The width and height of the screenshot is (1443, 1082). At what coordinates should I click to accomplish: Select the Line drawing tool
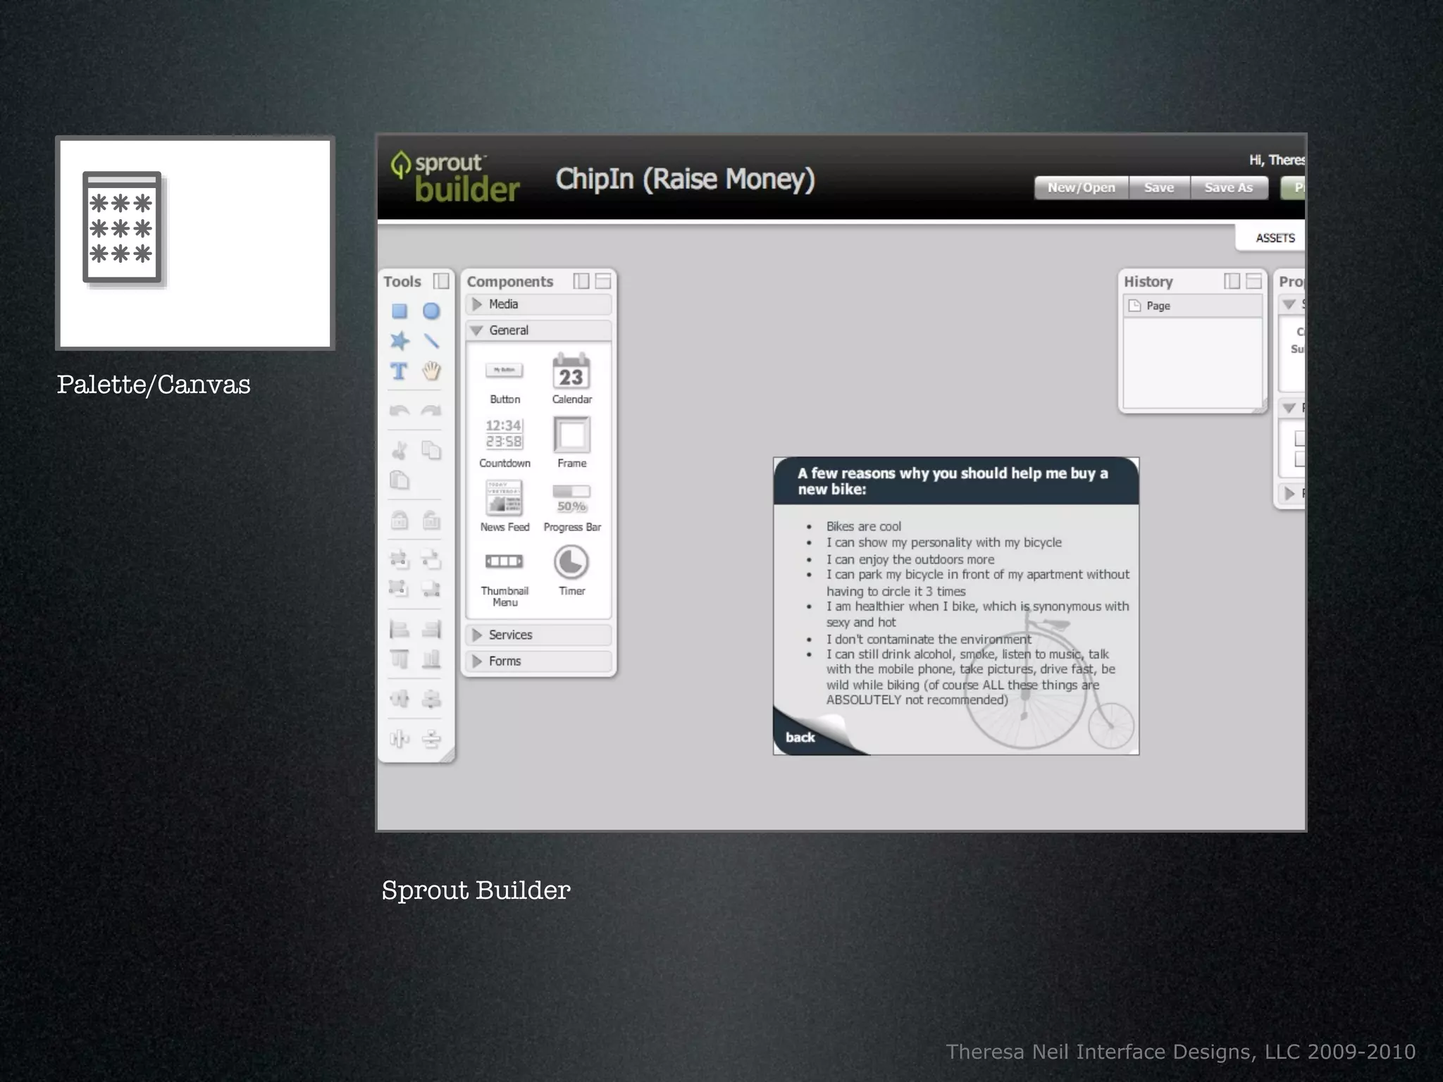click(431, 341)
